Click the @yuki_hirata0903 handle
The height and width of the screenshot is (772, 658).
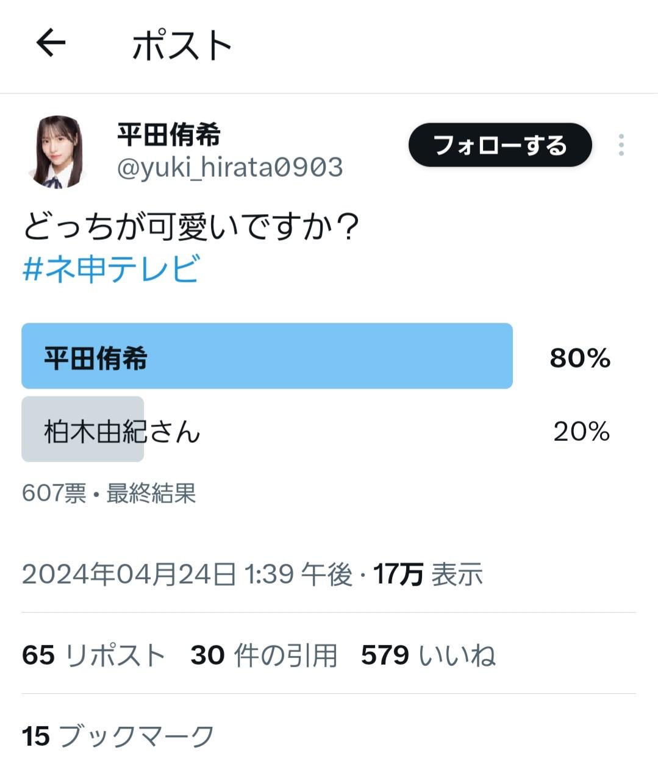click(x=230, y=167)
